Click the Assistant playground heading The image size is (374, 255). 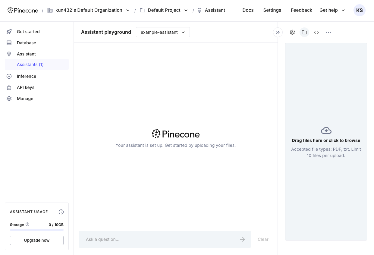(x=106, y=32)
